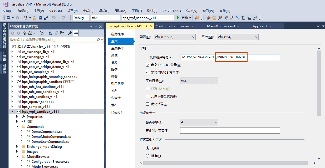Select DemoCommands.cs in the solution tree
This screenshot has height=168, width=325.
coord(47,131)
